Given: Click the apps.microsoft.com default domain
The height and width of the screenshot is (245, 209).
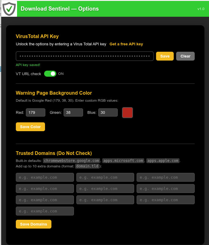Looking at the screenshot, I should [x=123, y=161].
